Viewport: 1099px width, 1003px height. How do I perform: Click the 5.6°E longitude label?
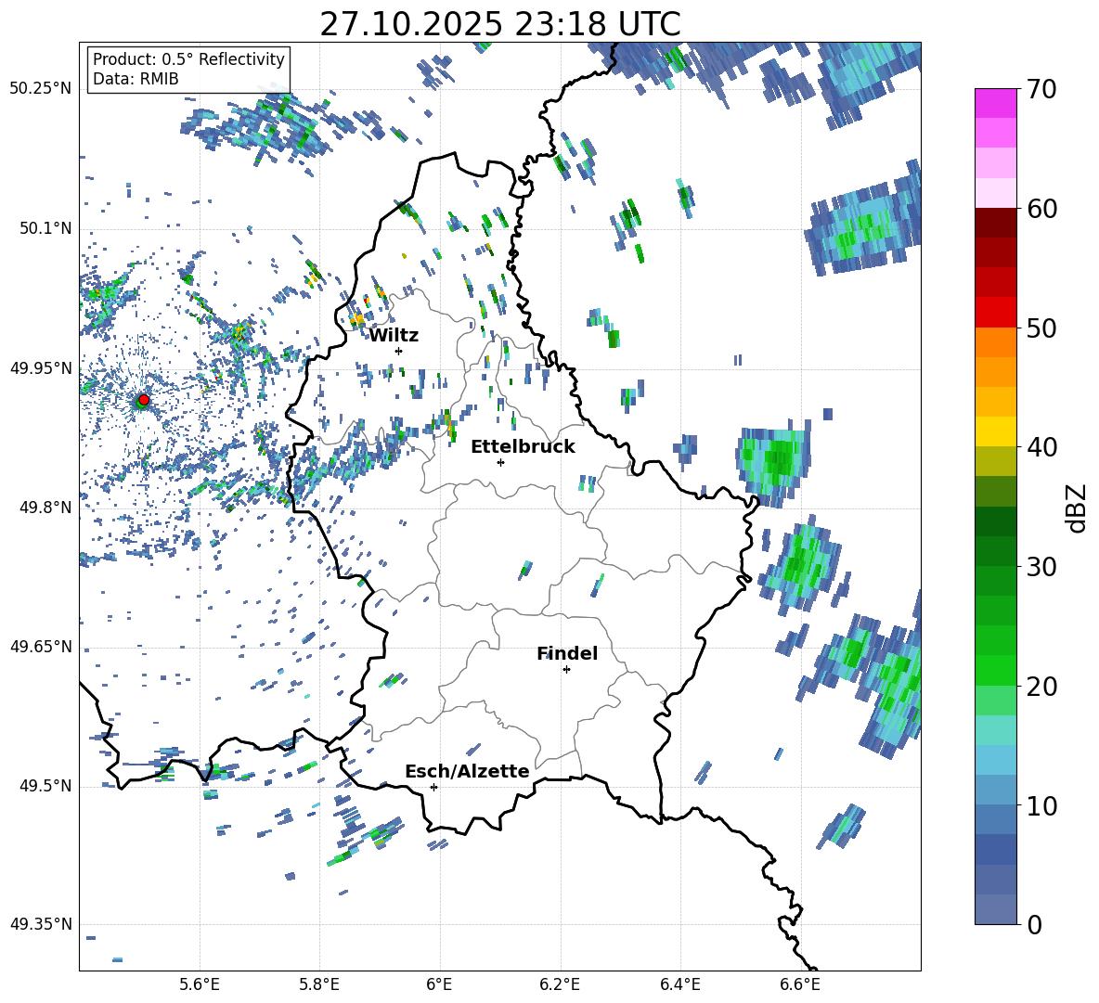coord(200,984)
